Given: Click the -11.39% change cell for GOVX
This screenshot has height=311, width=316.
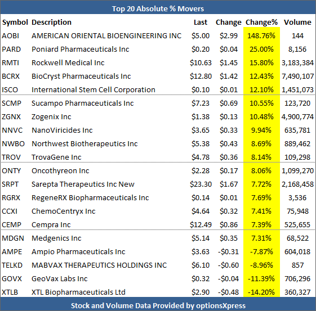Looking at the screenshot, I should tap(261, 278).
